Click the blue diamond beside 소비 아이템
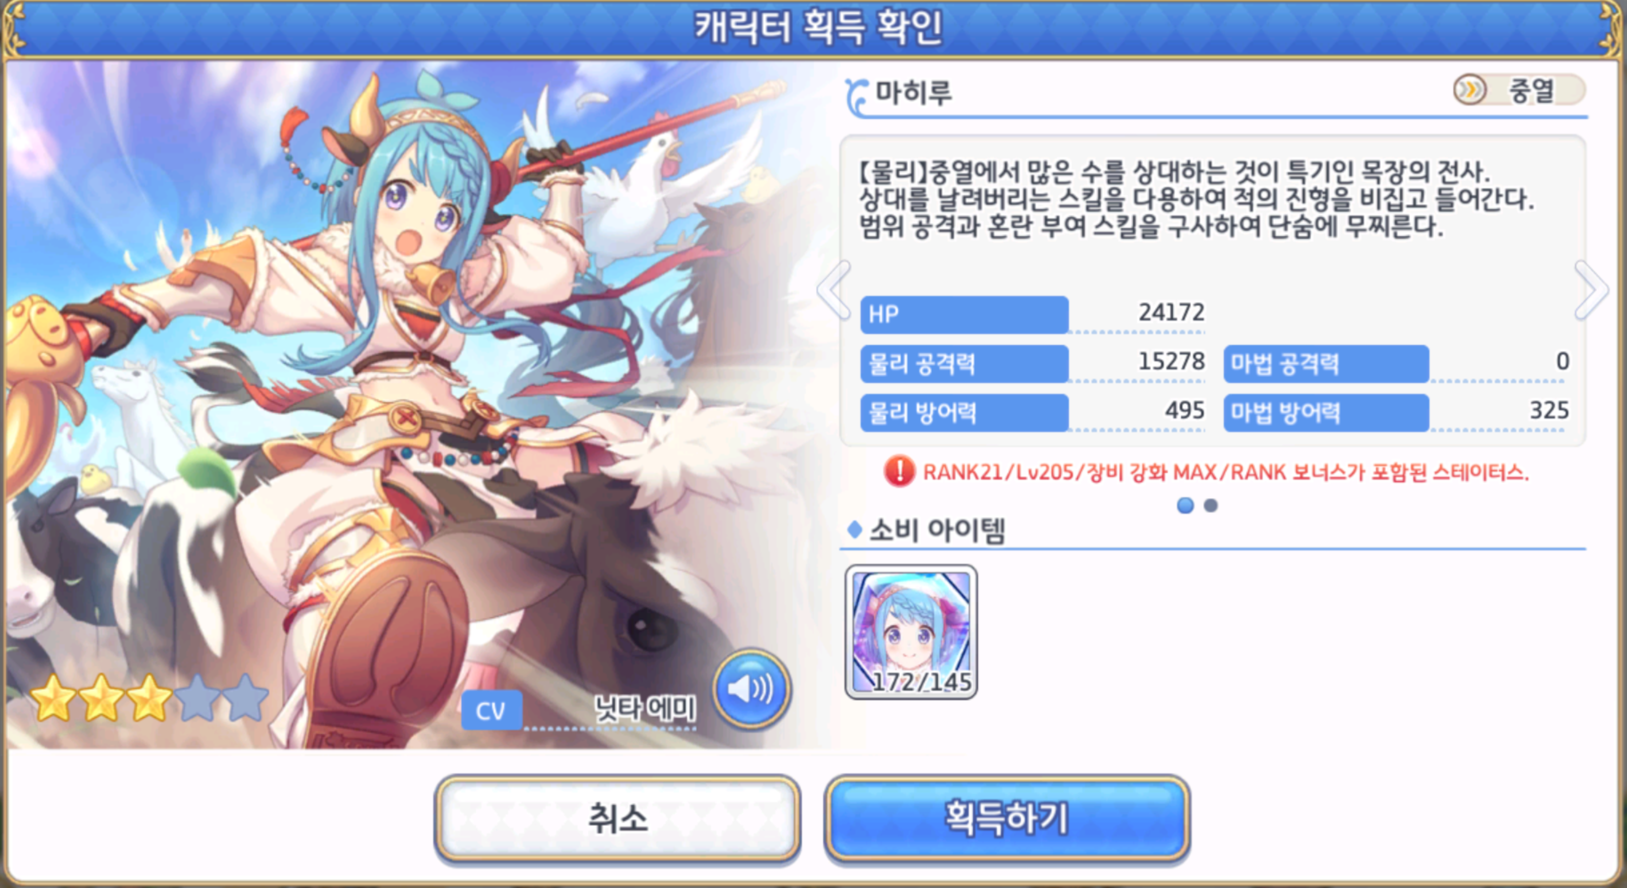1627x888 pixels. tap(855, 529)
